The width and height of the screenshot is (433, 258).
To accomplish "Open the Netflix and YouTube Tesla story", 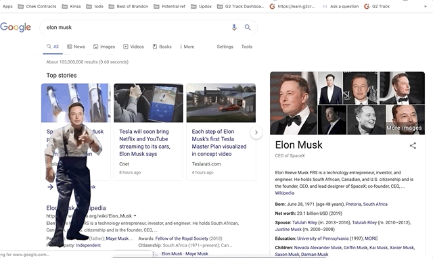I will (x=145, y=143).
